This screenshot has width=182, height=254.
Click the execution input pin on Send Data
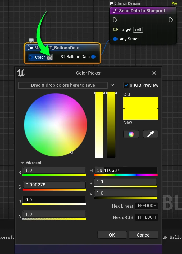tap(115, 20)
